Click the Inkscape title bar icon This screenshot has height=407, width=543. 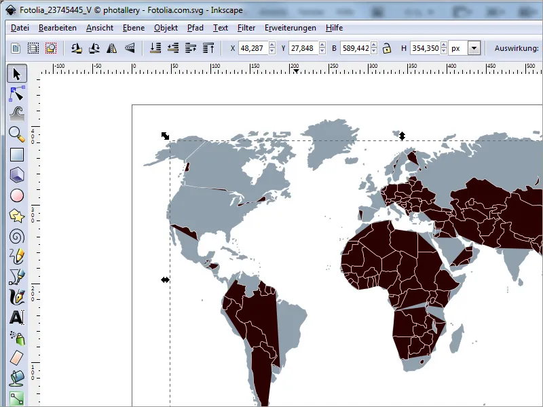11,10
